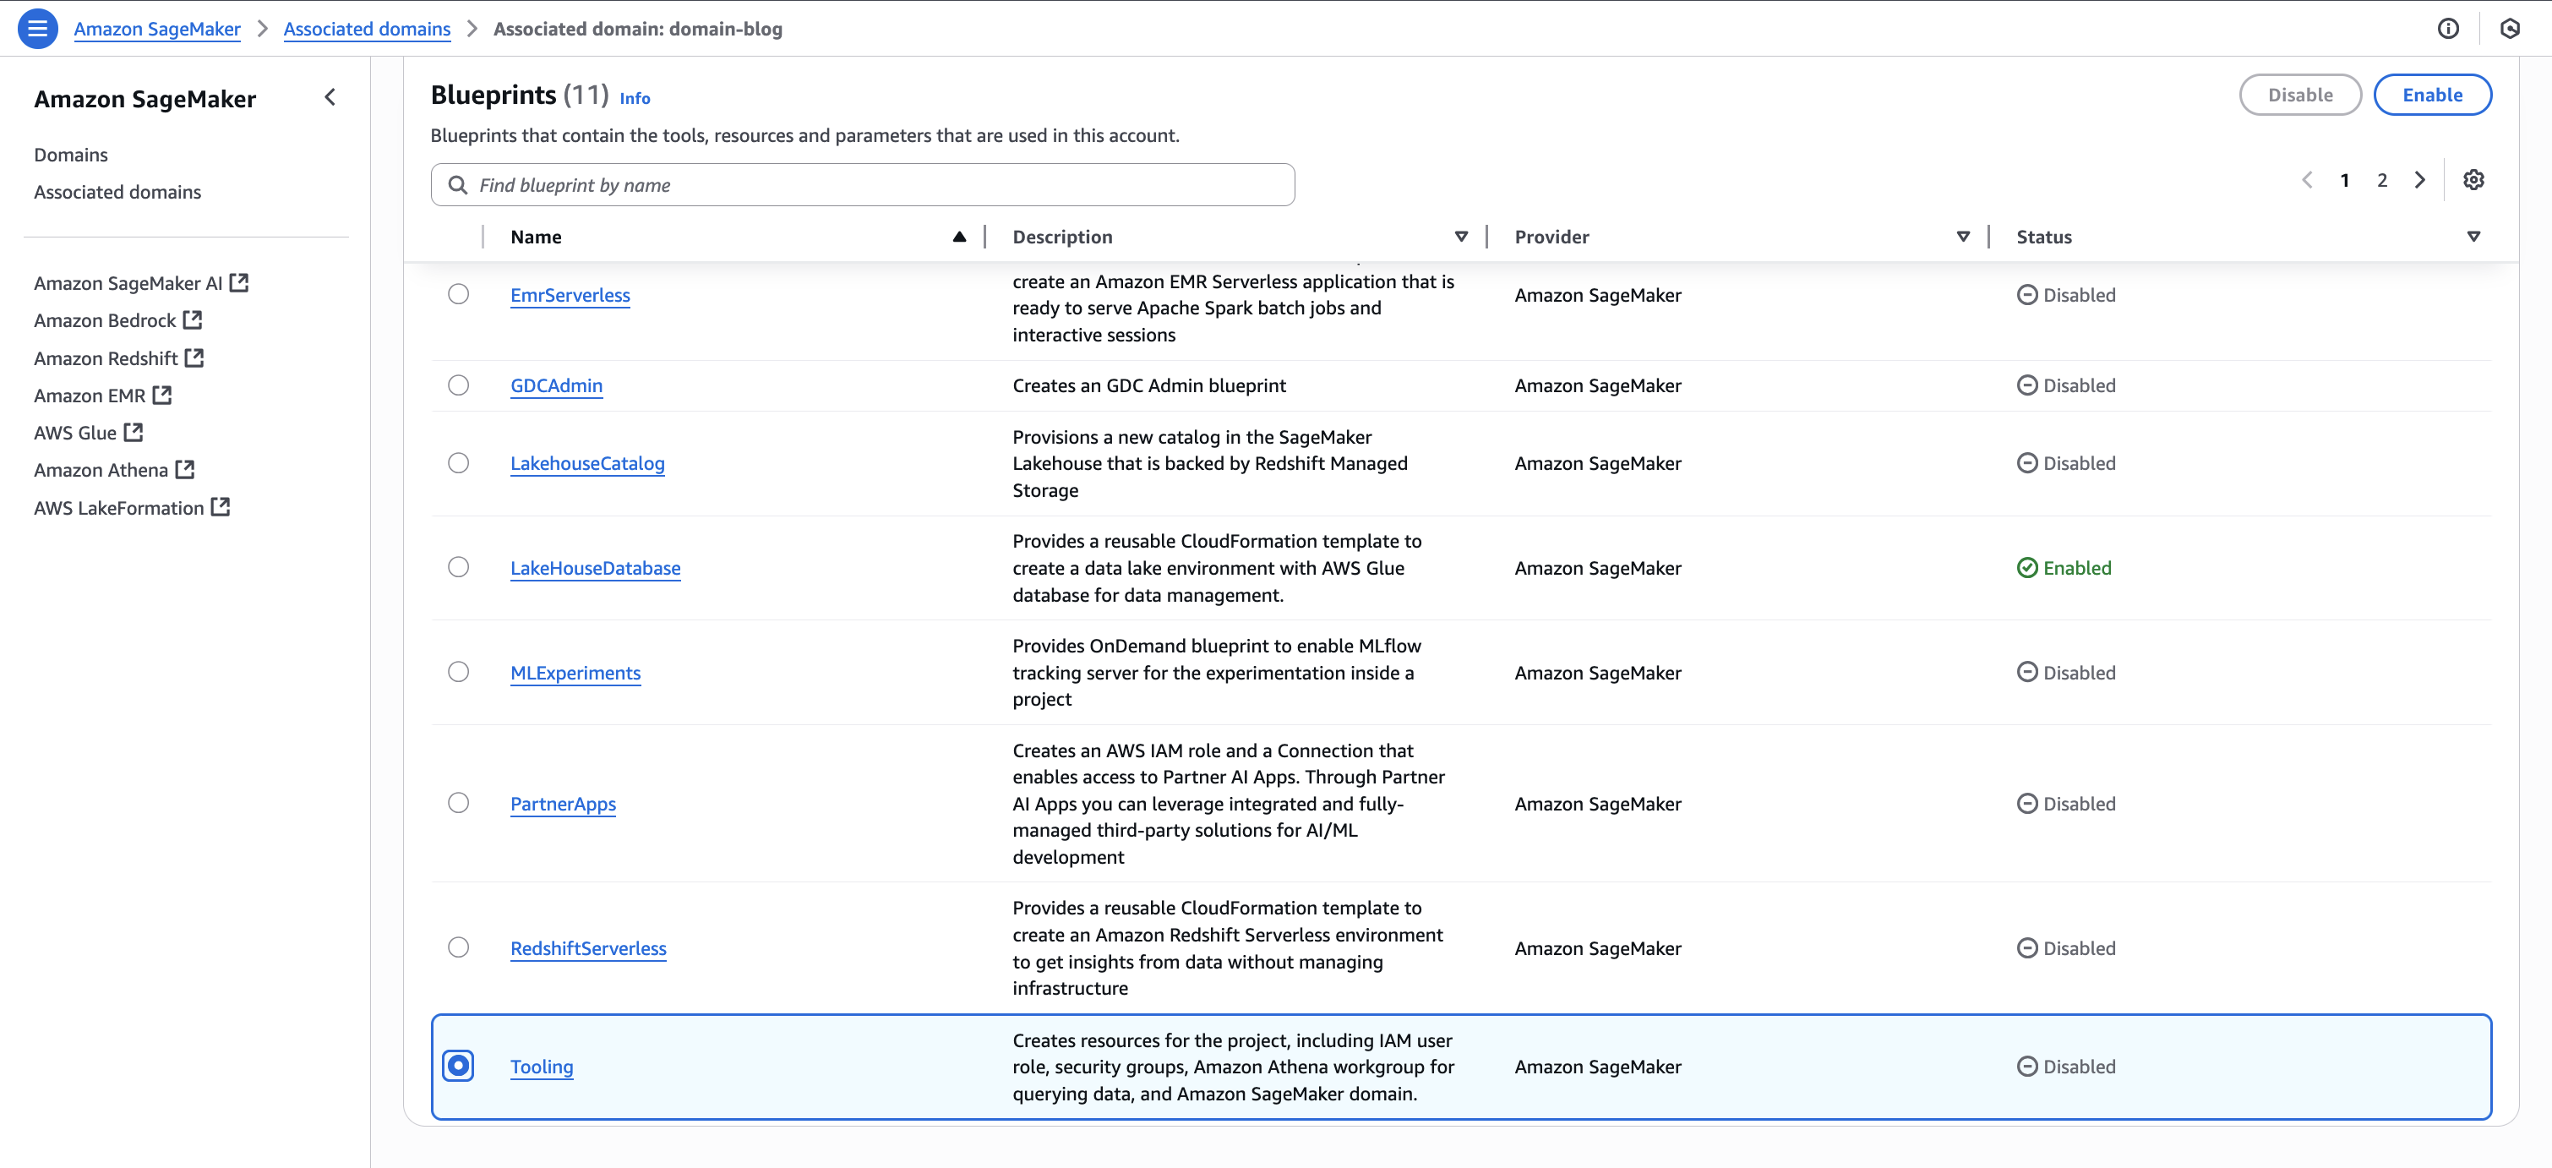Screen dimensions: 2552x1168
Task: Click the Enable button
Action: (2431, 96)
